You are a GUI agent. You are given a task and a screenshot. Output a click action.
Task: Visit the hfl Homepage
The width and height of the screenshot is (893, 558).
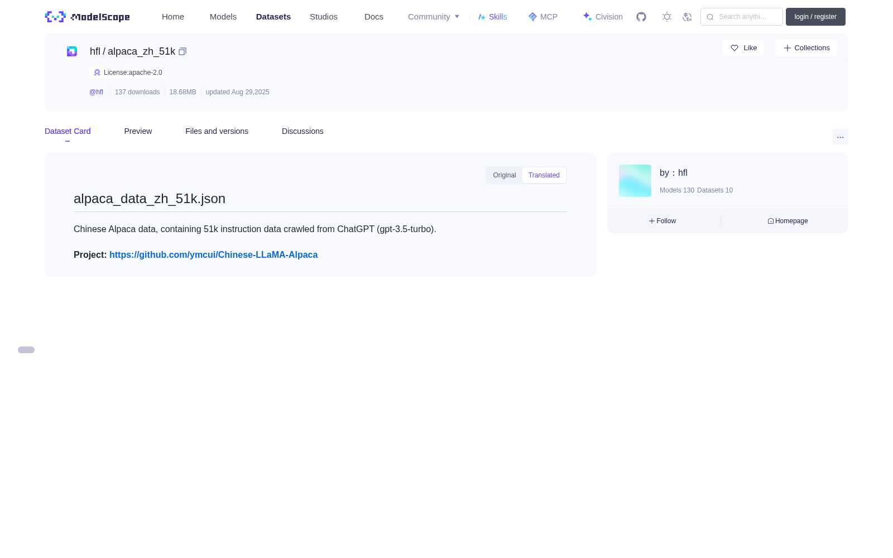788,221
